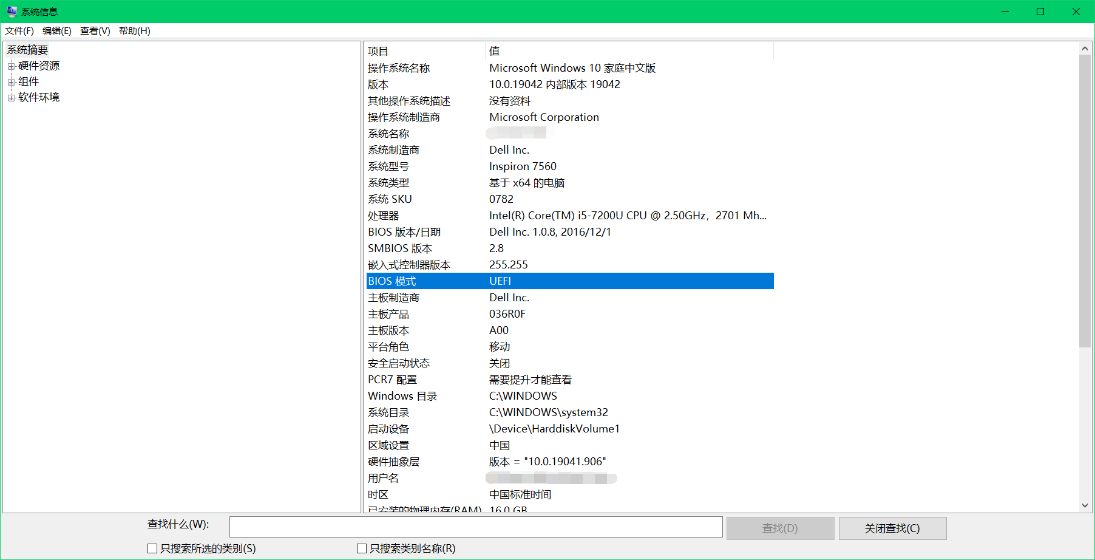Enable 只搜索所选的类别(S) checkbox

tap(152, 548)
